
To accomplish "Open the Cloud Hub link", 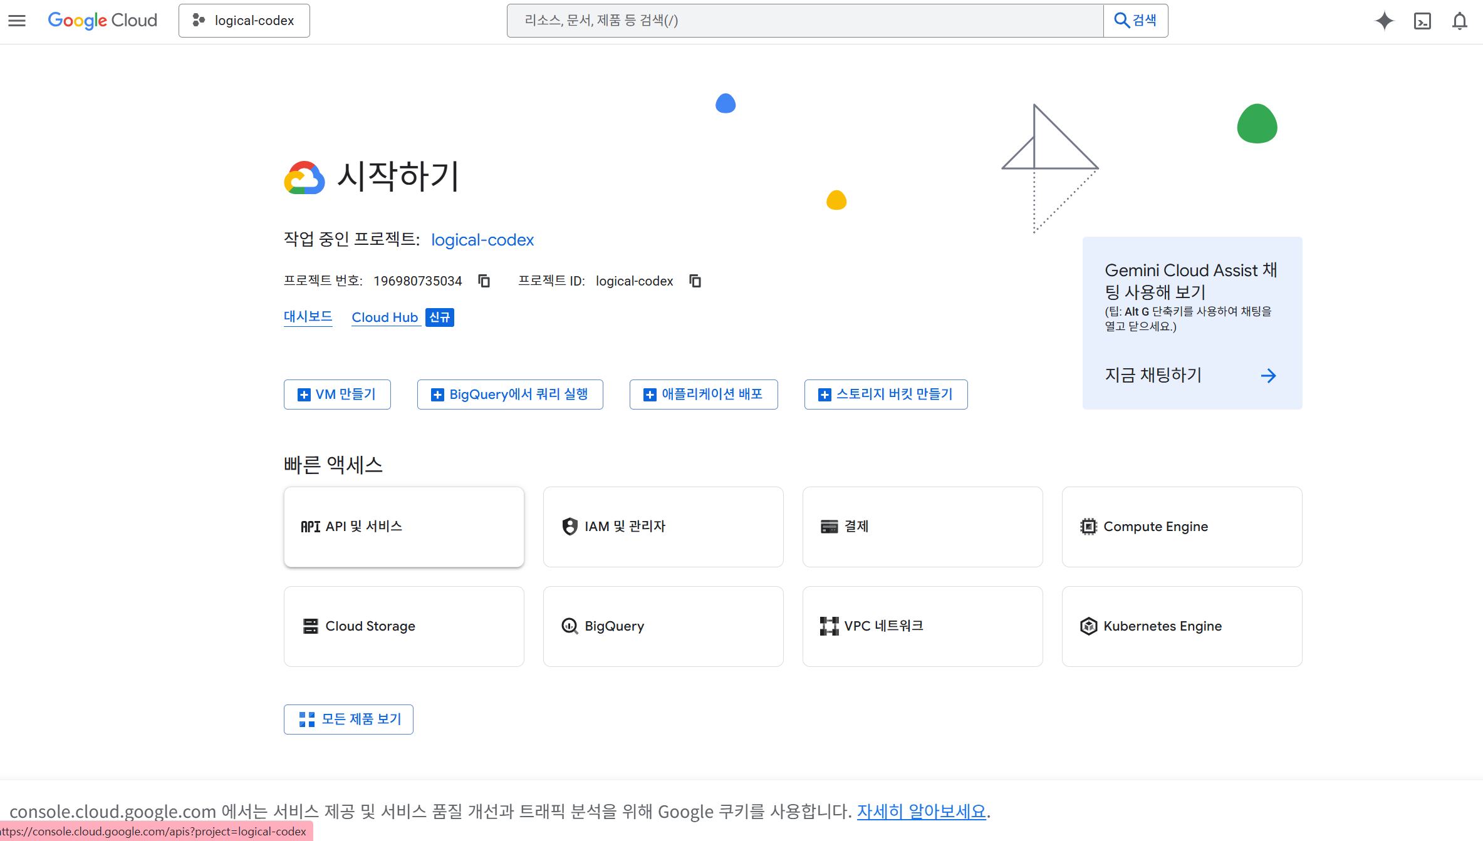I will (384, 317).
